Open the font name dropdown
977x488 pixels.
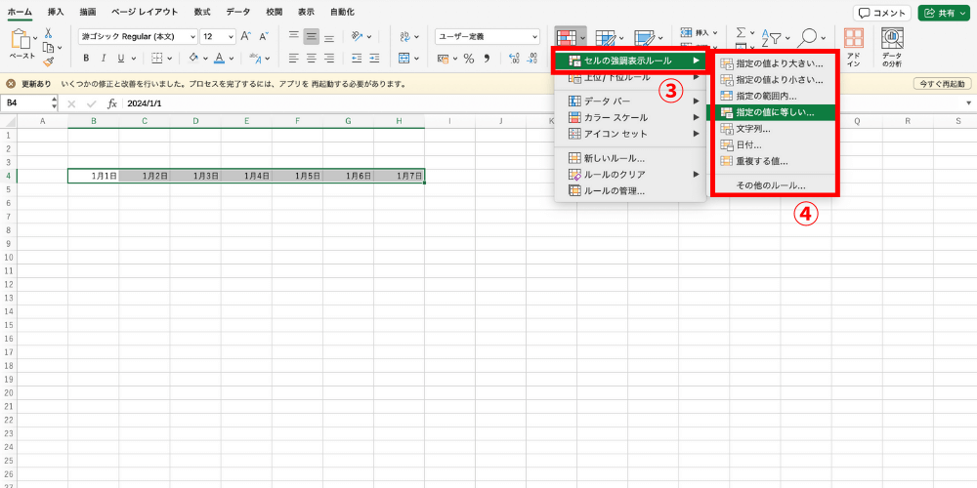192,37
